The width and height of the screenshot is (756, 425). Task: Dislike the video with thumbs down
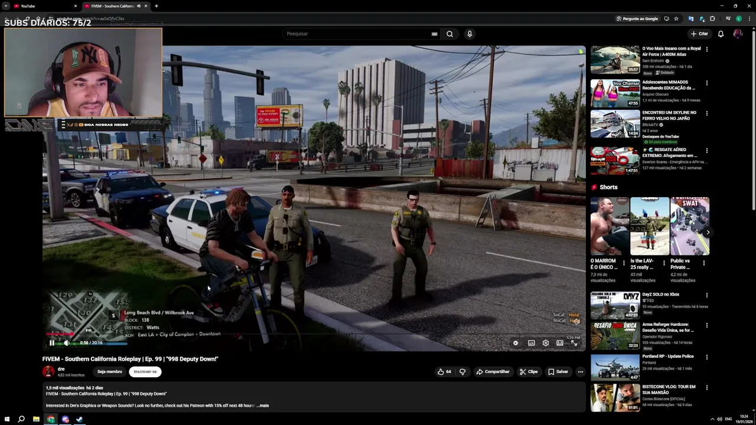[462, 372]
